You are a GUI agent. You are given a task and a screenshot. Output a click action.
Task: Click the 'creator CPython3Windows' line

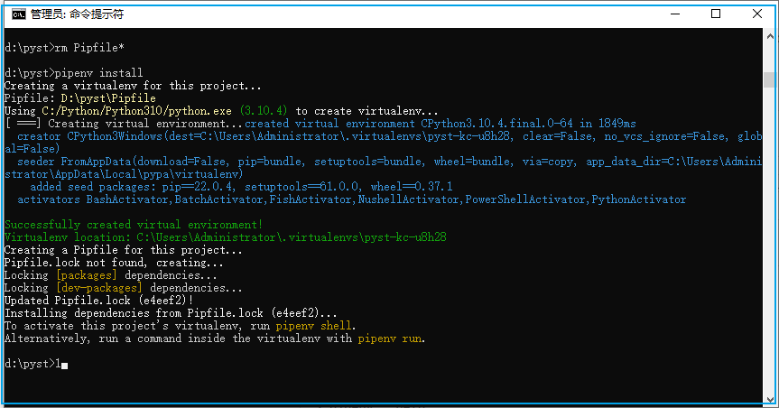point(389,136)
